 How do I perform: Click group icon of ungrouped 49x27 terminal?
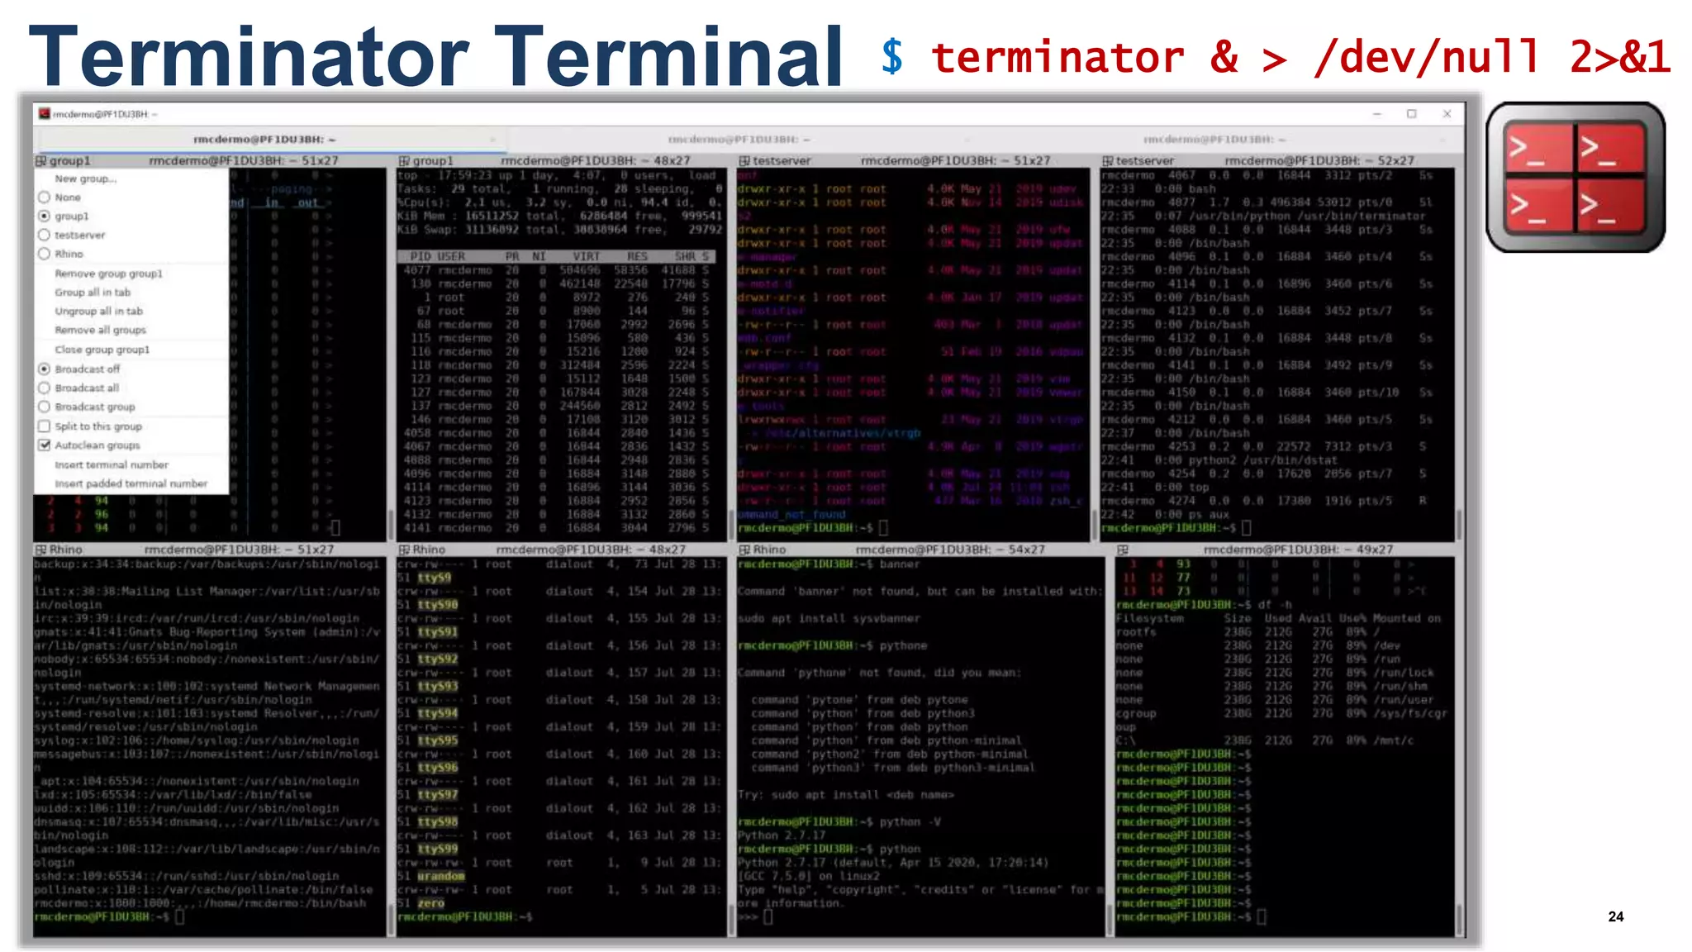coord(1123,550)
